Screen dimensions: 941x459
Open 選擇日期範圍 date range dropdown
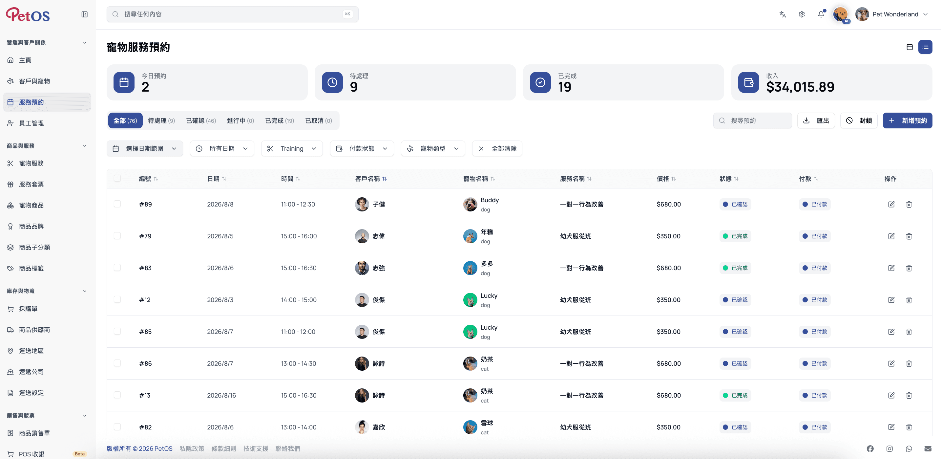[x=145, y=148]
